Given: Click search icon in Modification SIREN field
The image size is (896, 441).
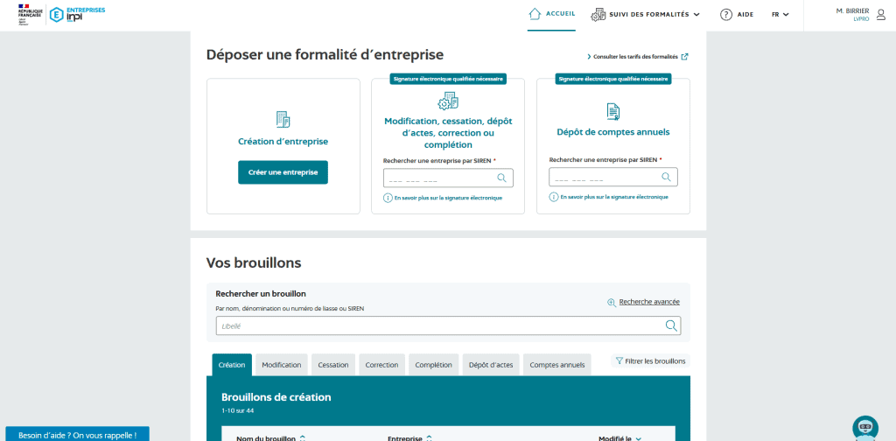Looking at the screenshot, I should (502, 178).
